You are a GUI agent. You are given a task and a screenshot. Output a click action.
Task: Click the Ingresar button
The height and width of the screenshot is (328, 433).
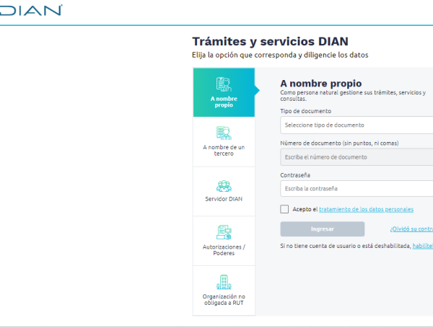(323, 229)
